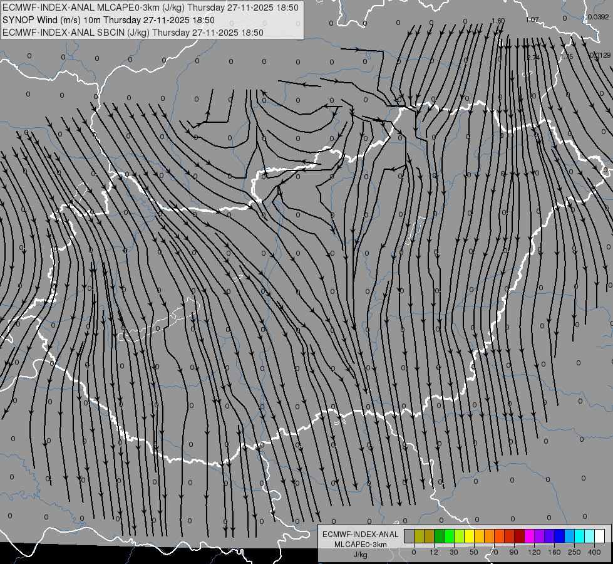
Task: Click the legend label 'MLCAPE0-3km'
Action: coord(361,545)
